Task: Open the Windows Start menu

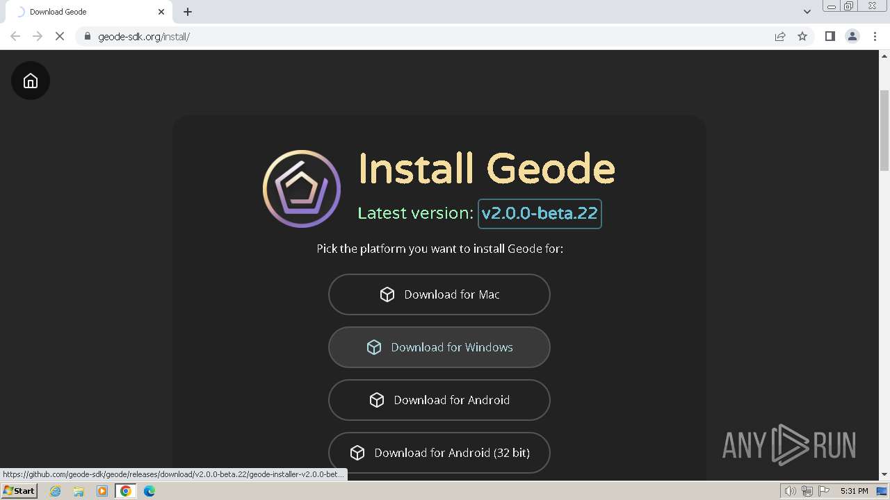Action: pyautogui.click(x=19, y=491)
